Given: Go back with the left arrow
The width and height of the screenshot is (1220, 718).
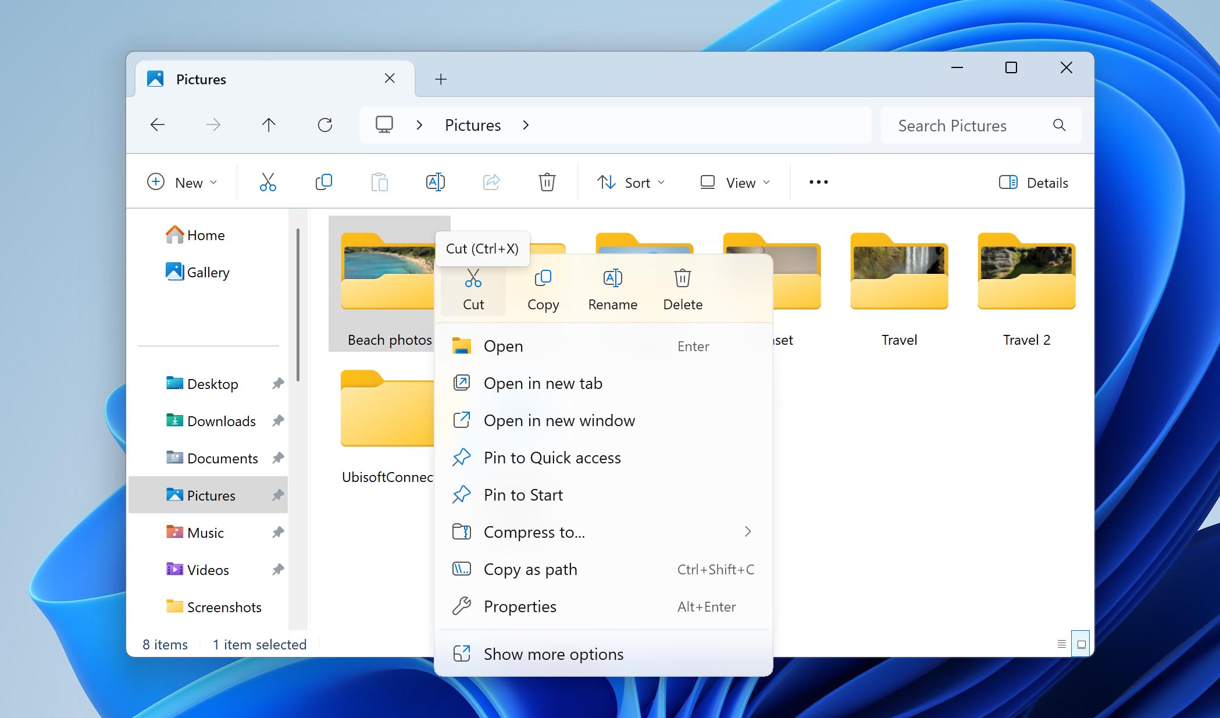Looking at the screenshot, I should (158, 124).
